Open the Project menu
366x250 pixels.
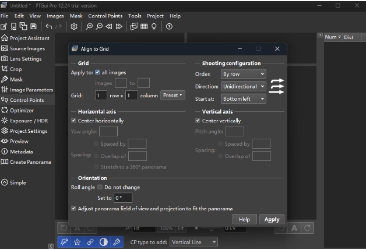pos(155,16)
